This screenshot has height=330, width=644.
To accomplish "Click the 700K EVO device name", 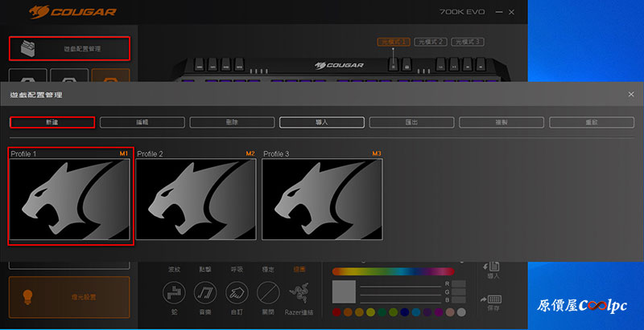I will tap(464, 12).
